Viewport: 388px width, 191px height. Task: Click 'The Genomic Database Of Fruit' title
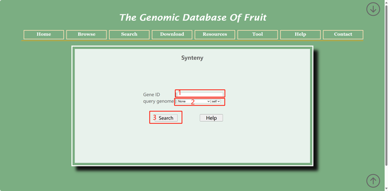[x=193, y=17]
